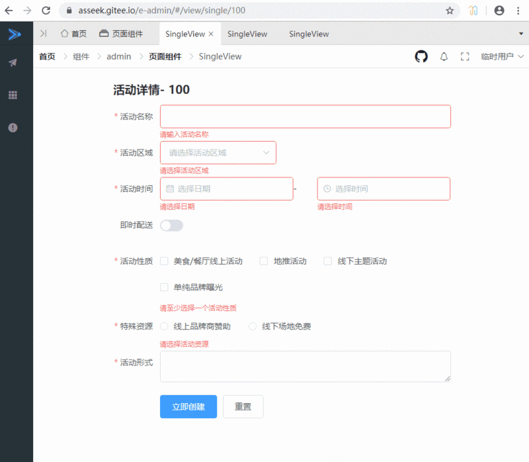Expand the 临时用户 user menu

click(x=502, y=56)
